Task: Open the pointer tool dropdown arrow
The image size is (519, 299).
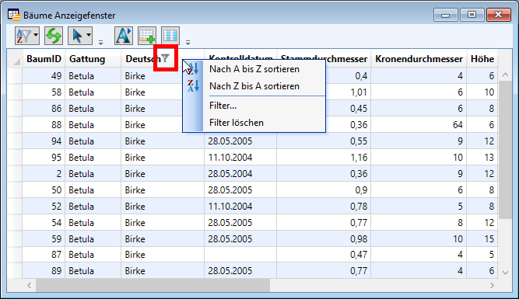Action: point(89,36)
